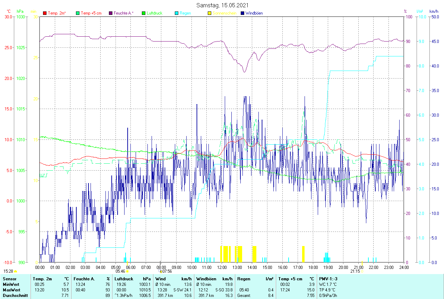Click the Temp. 2m* legend label
444x299 pixels.
point(57,13)
